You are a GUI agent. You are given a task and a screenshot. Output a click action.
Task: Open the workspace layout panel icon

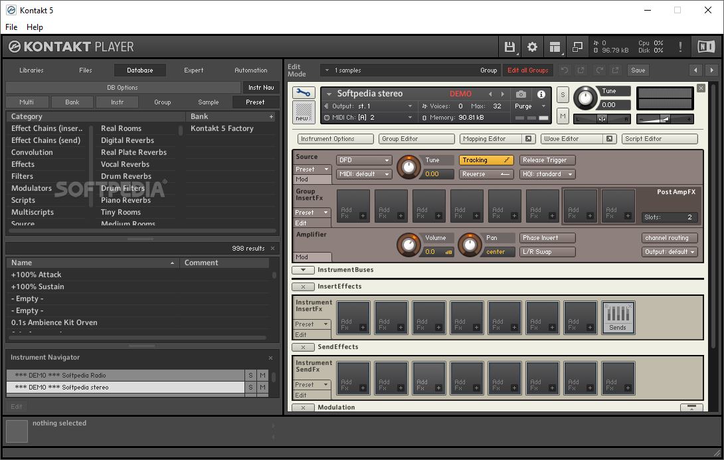pos(555,47)
